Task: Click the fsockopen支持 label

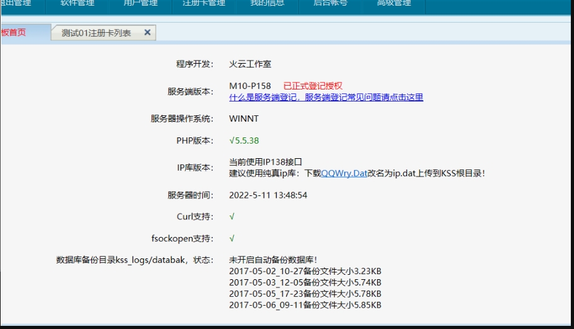Action: click(182, 238)
